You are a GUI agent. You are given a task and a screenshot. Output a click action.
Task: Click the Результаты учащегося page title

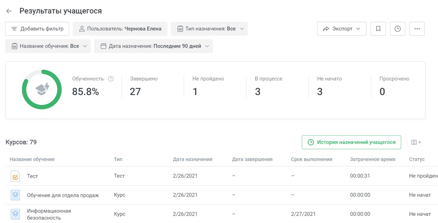(61, 11)
